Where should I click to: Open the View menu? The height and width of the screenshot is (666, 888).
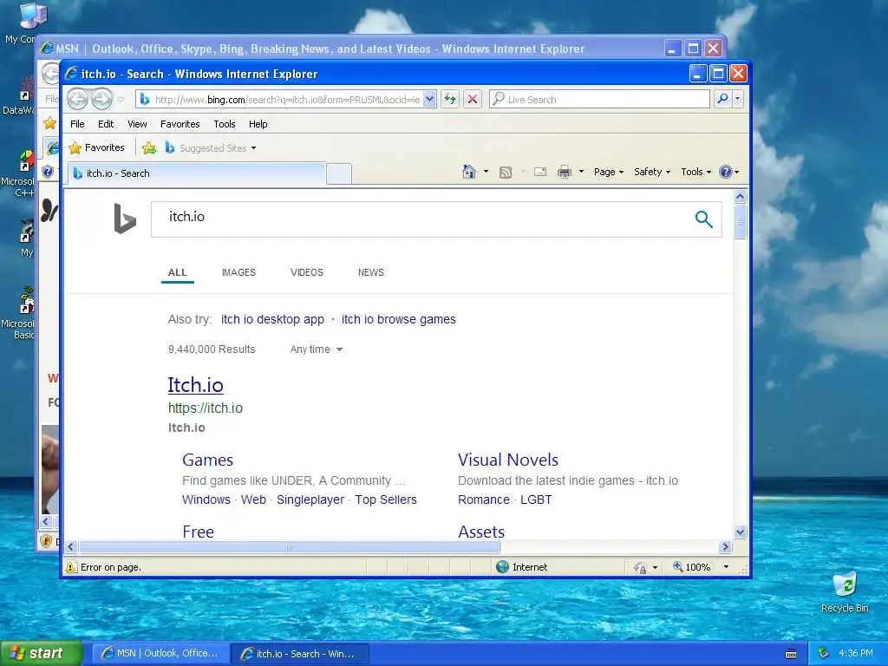[137, 124]
